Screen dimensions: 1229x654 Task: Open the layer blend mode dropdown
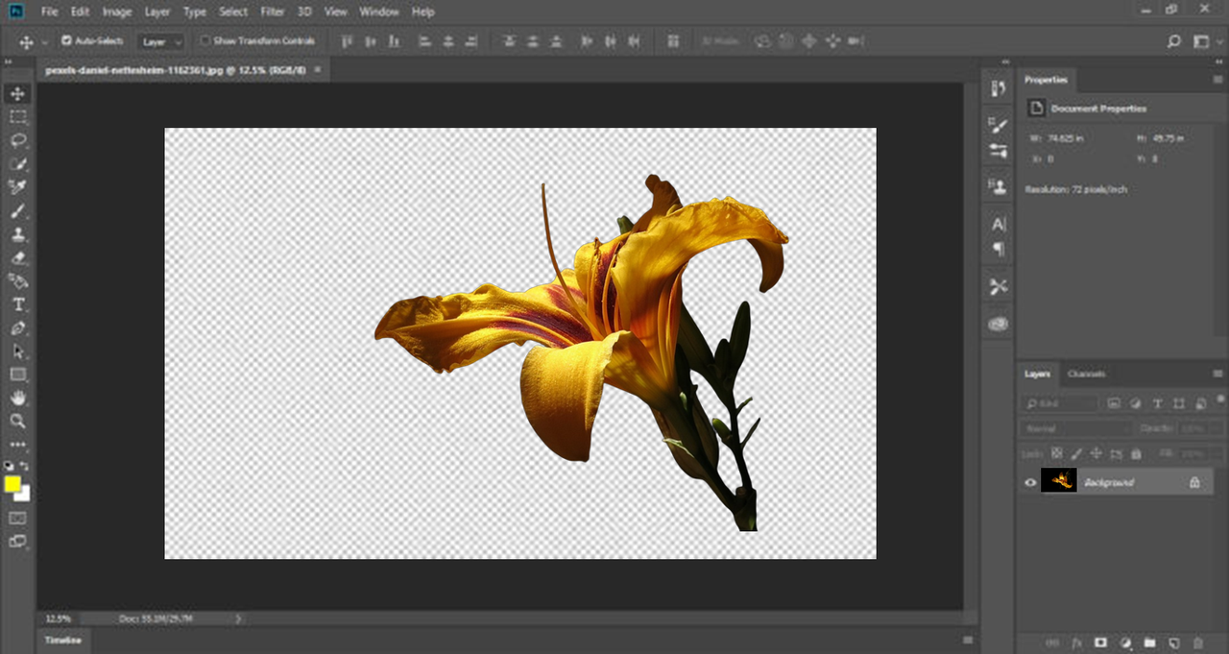(x=1073, y=428)
